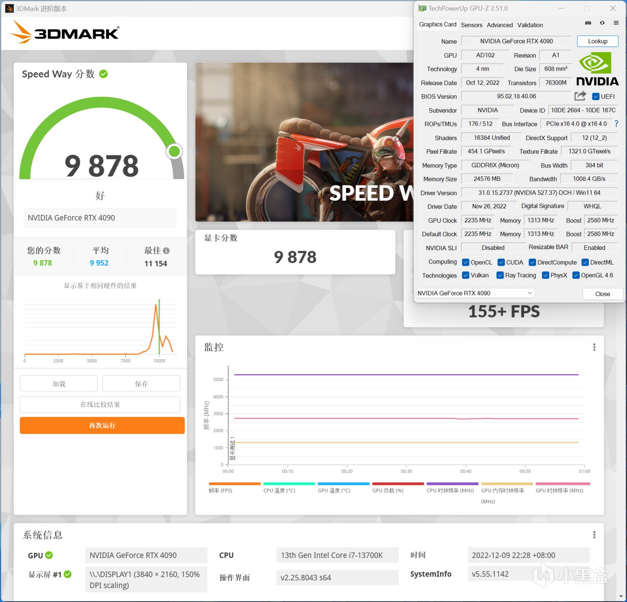Click the 加载 button

59,384
